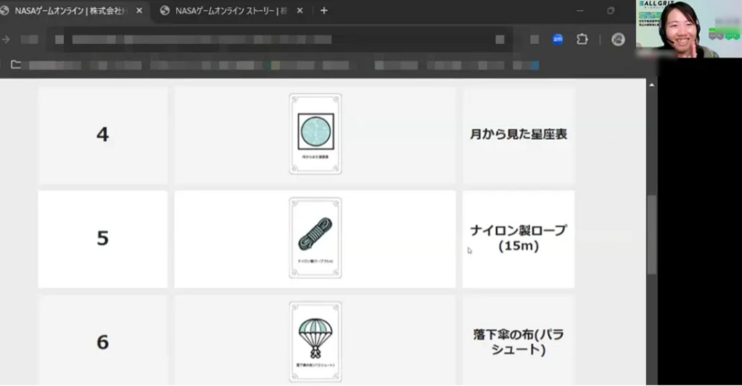Click the rank number 4 cell
This screenshot has height=386, width=742.
103,135
